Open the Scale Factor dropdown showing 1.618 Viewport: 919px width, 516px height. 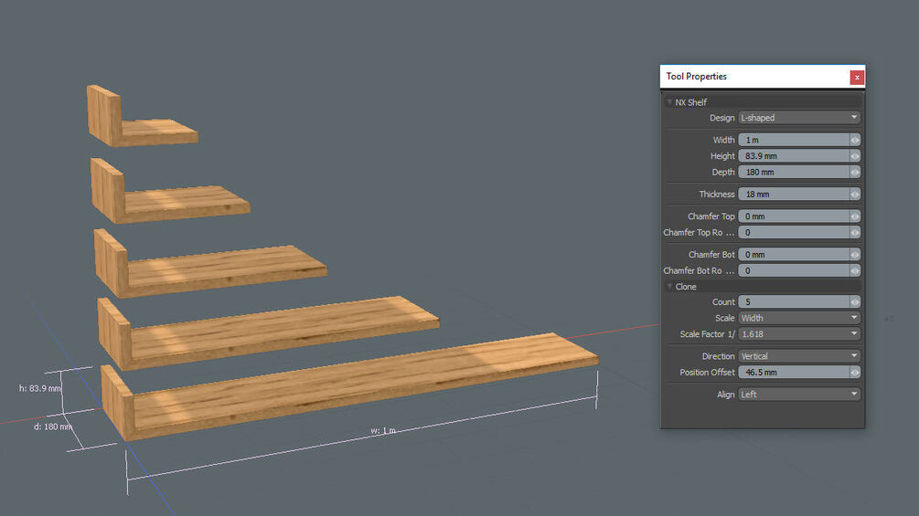(x=799, y=334)
